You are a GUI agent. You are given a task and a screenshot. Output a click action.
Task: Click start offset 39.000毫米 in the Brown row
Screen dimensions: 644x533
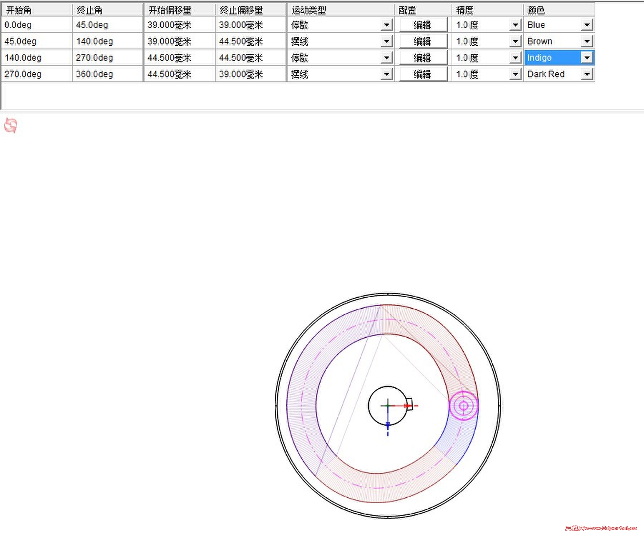click(x=180, y=41)
